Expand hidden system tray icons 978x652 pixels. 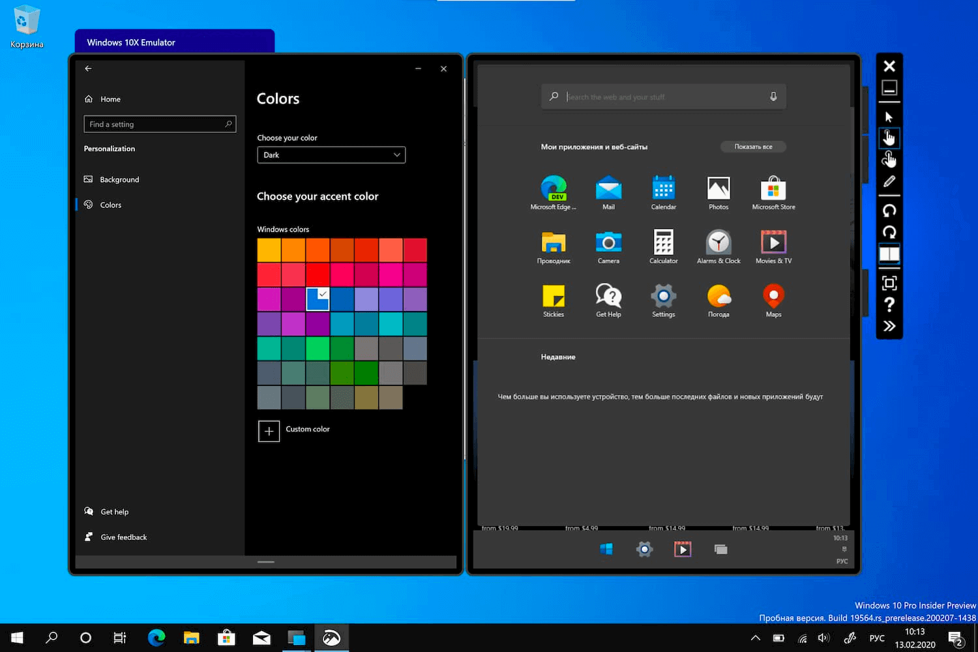[x=755, y=638]
